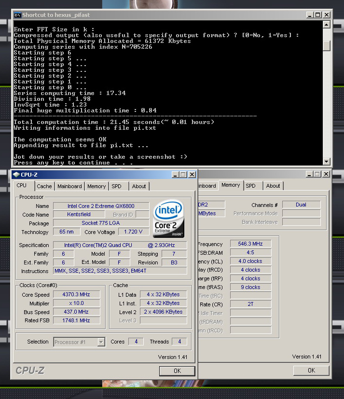Open the Mainboard tab in front CPU-Z
The height and width of the screenshot is (399, 344).
click(x=69, y=186)
